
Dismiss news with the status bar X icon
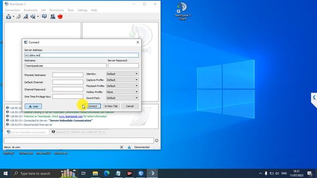pos(121,147)
